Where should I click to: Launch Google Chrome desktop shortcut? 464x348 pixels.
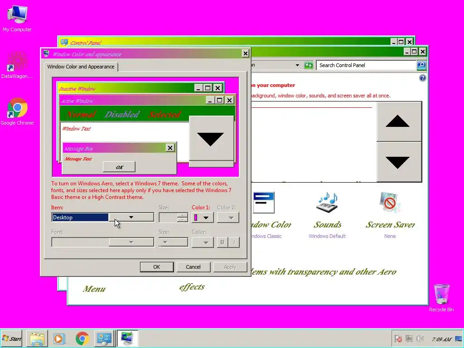click(17, 111)
